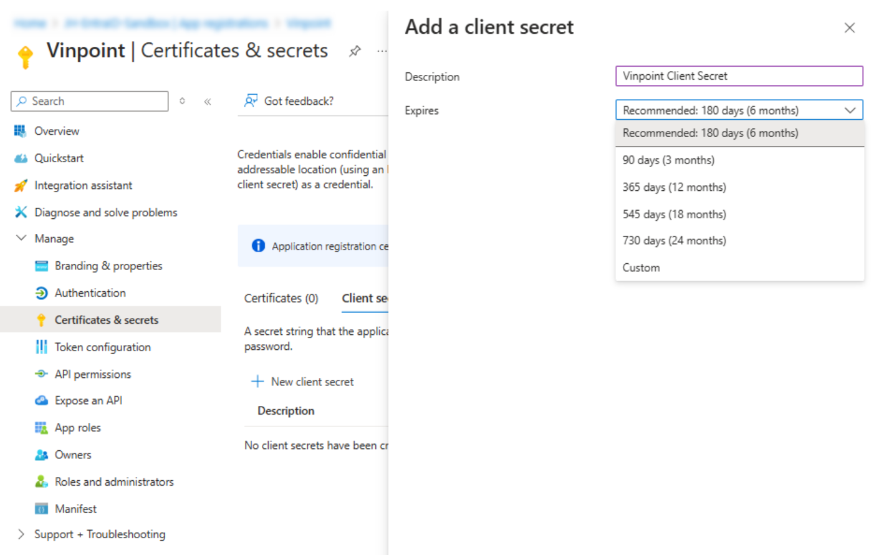Click the App roles icon
This screenshot has width=884, height=560.
(41, 428)
